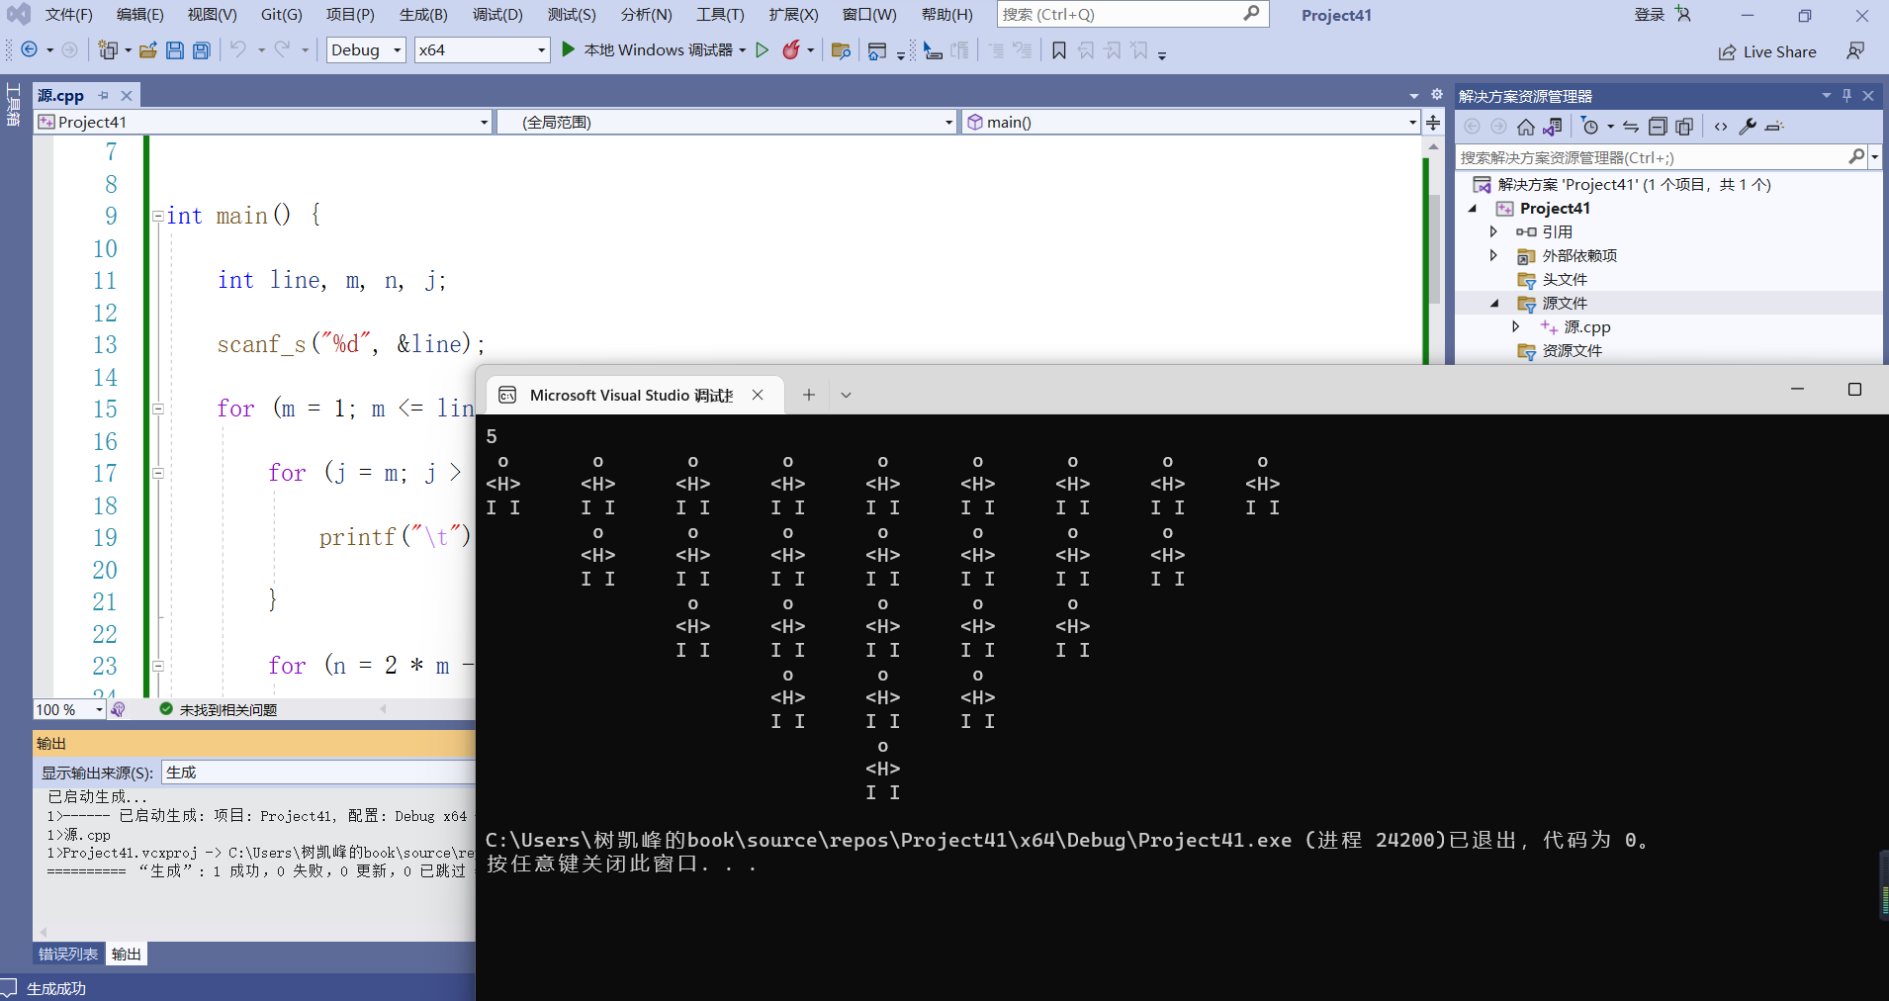The height and width of the screenshot is (1001, 1889).
Task: Select the Project41 project node
Action: click(1555, 208)
